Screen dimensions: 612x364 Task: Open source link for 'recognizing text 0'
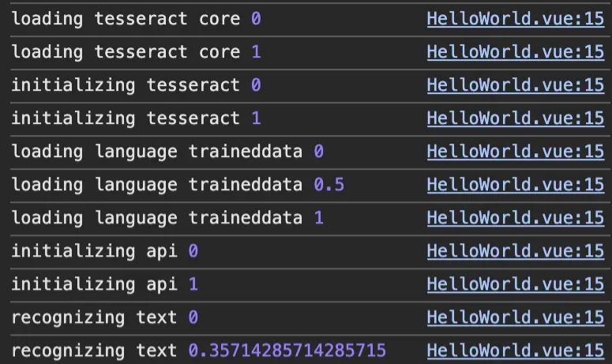pyautogui.click(x=516, y=317)
